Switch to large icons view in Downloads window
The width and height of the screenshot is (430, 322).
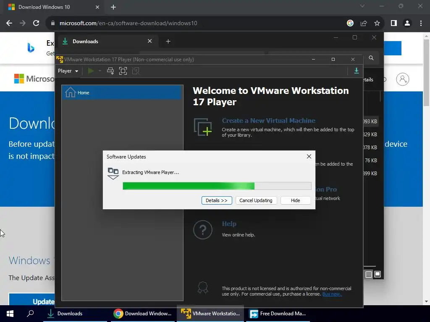[x=378, y=274]
